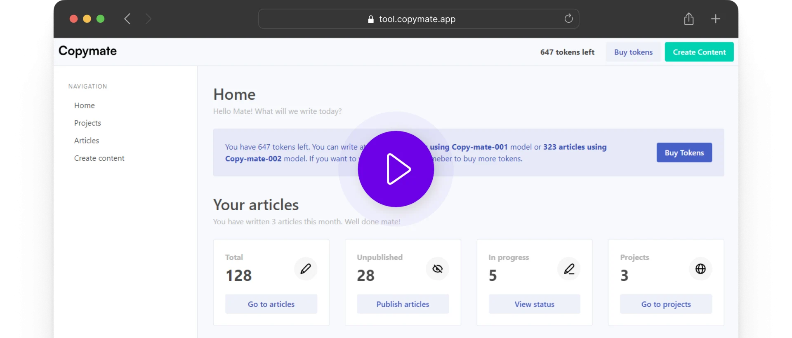Reload the page using the refresh icon
This screenshot has height=338, width=792.
(568, 19)
